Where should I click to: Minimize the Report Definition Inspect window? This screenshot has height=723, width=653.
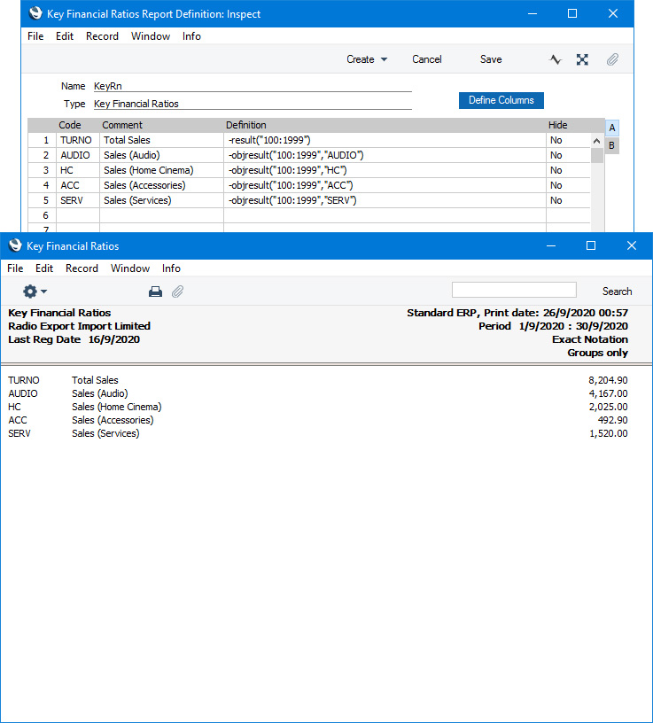coord(533,13)
